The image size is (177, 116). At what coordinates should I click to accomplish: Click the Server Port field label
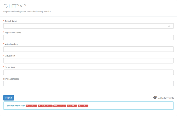pyautogui.click(x=10, y=67)
